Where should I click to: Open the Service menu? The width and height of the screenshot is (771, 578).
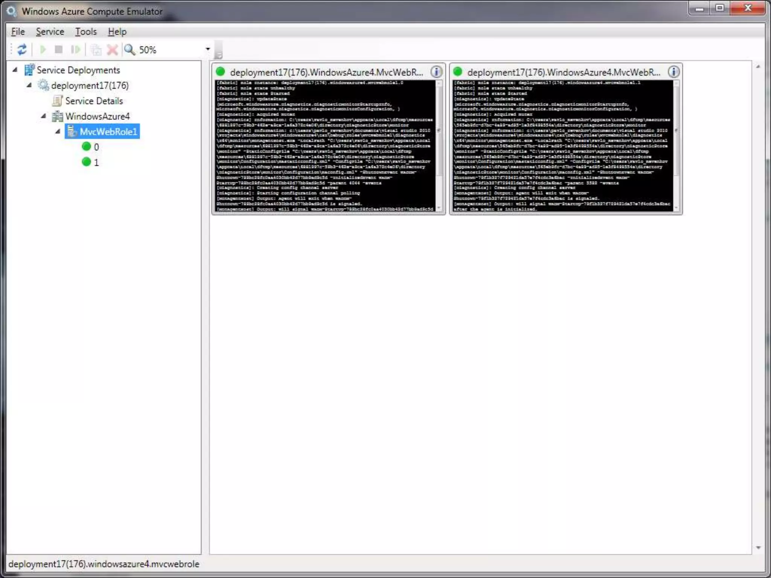tap(50, 32)
